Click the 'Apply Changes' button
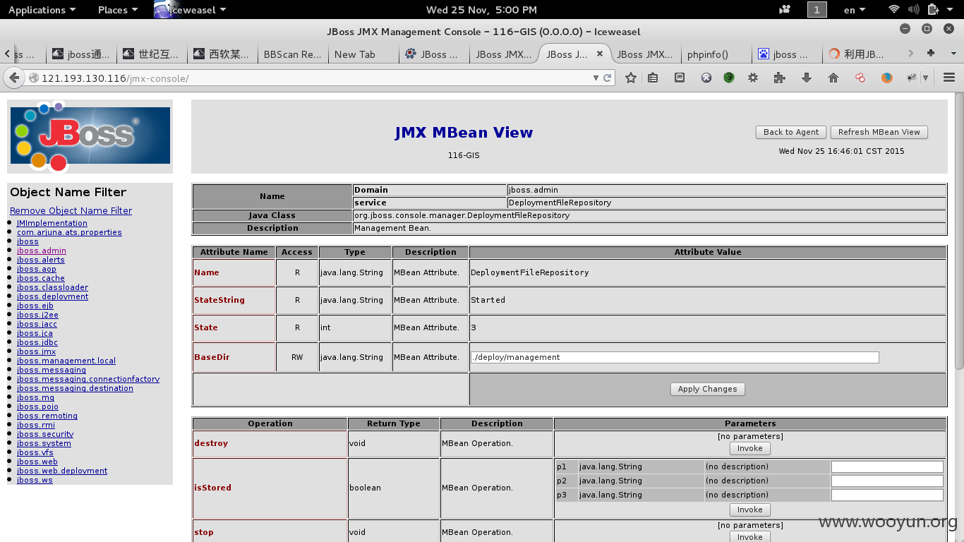964x542 pixels. [x=707, y=389]
